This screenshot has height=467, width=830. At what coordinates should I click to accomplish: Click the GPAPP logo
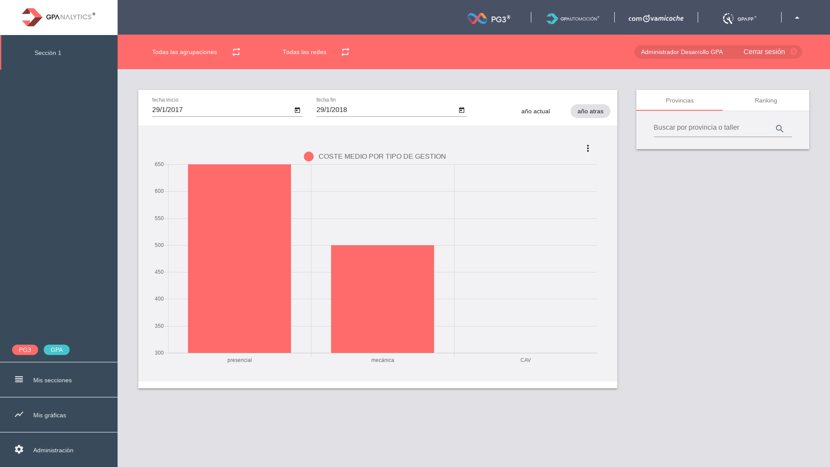click(x=740, y=18)
